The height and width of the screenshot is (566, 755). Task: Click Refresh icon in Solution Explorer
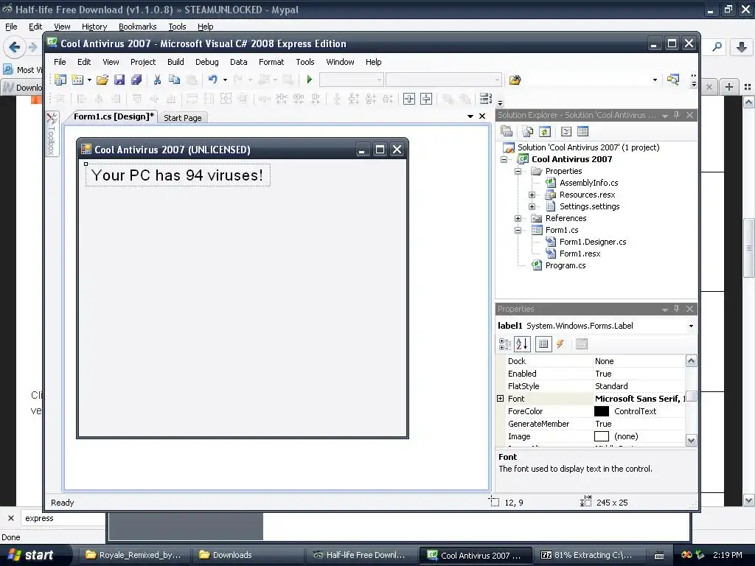click(545, 131)
